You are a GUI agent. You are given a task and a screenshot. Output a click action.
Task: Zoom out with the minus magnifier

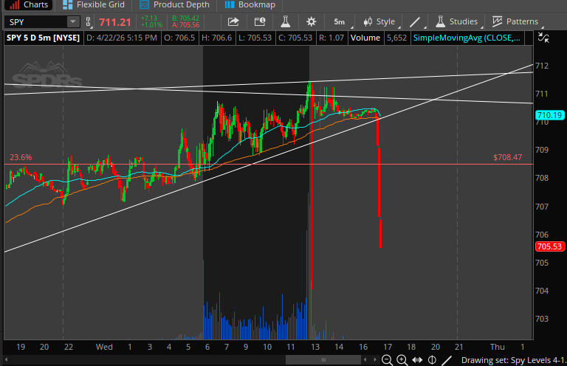387,360
